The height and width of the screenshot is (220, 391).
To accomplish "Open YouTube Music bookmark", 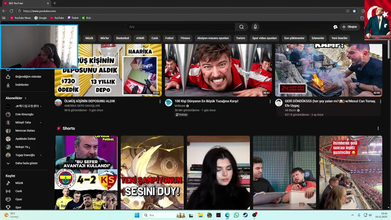I will click(21, 18).
